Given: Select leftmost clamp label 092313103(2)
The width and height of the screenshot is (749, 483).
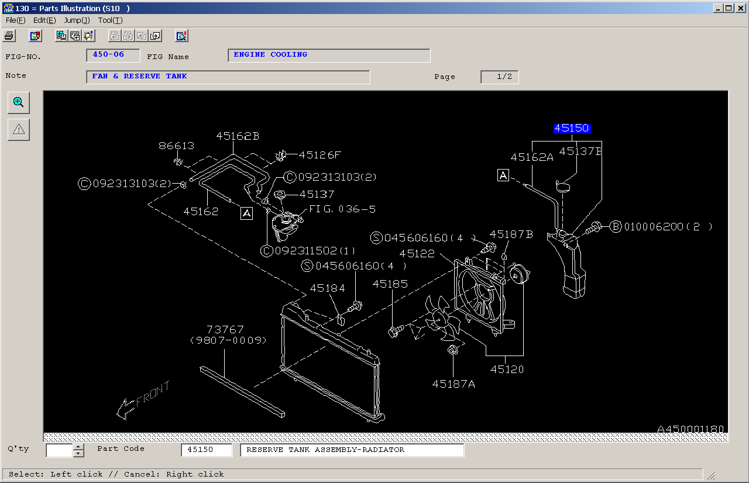Looking at the screenshot, I should tap(125, 184).
